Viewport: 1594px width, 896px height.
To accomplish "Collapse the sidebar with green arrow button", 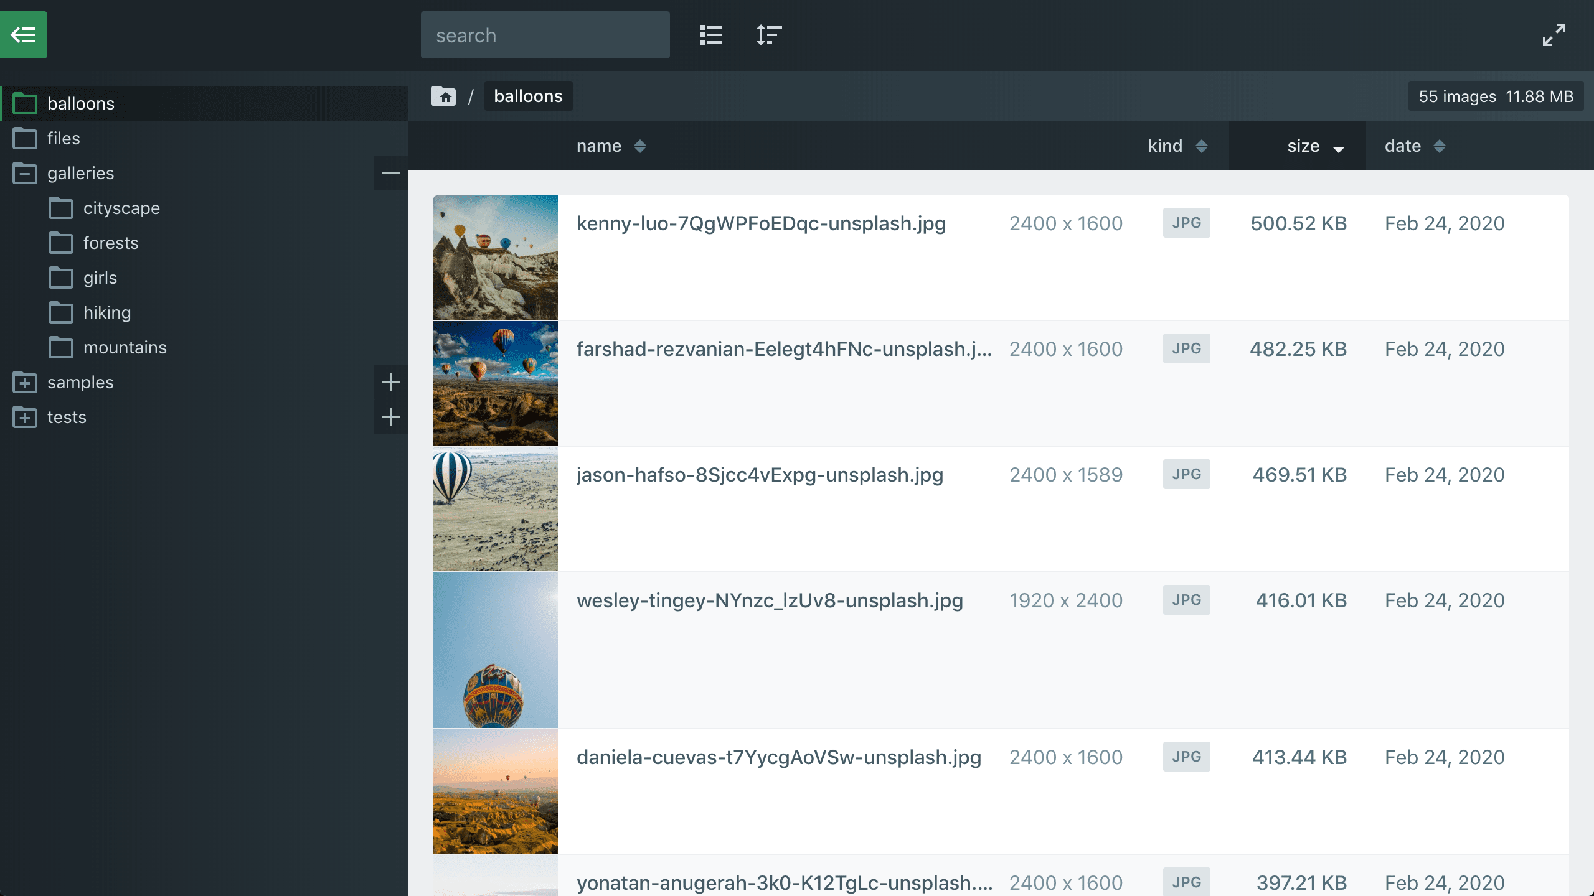I will (x=24, y=35).
